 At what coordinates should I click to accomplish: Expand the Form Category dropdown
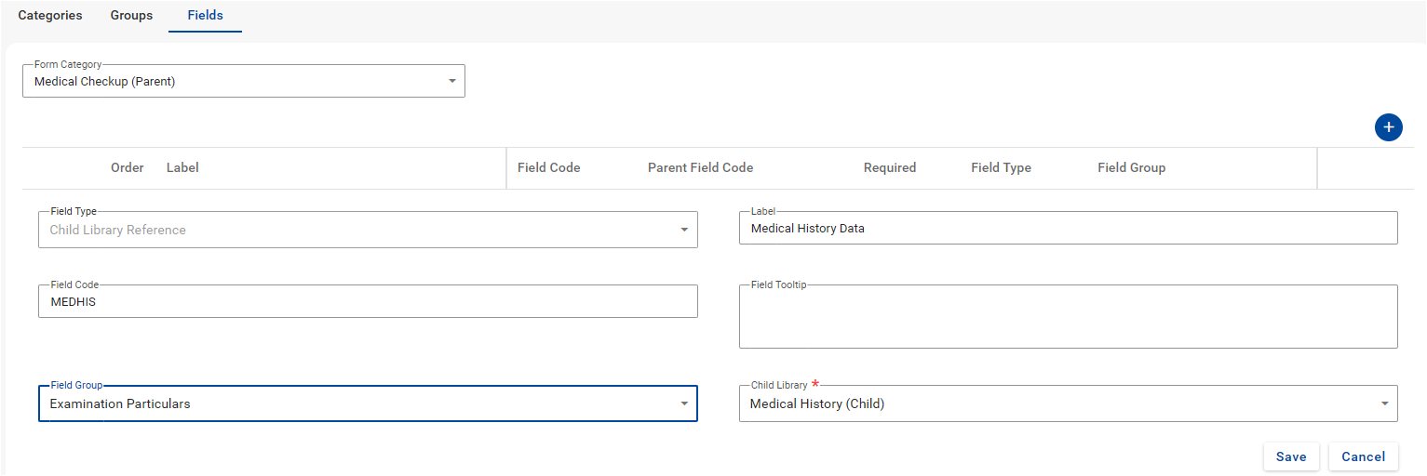[x=244, y=82]
